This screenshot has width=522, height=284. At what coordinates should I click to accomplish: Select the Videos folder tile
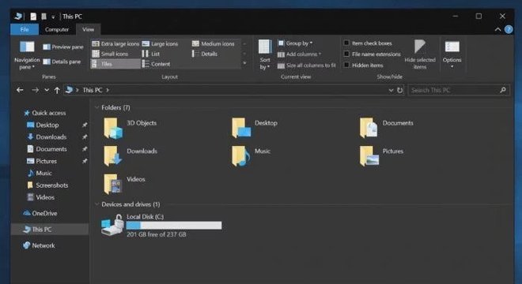124,185
